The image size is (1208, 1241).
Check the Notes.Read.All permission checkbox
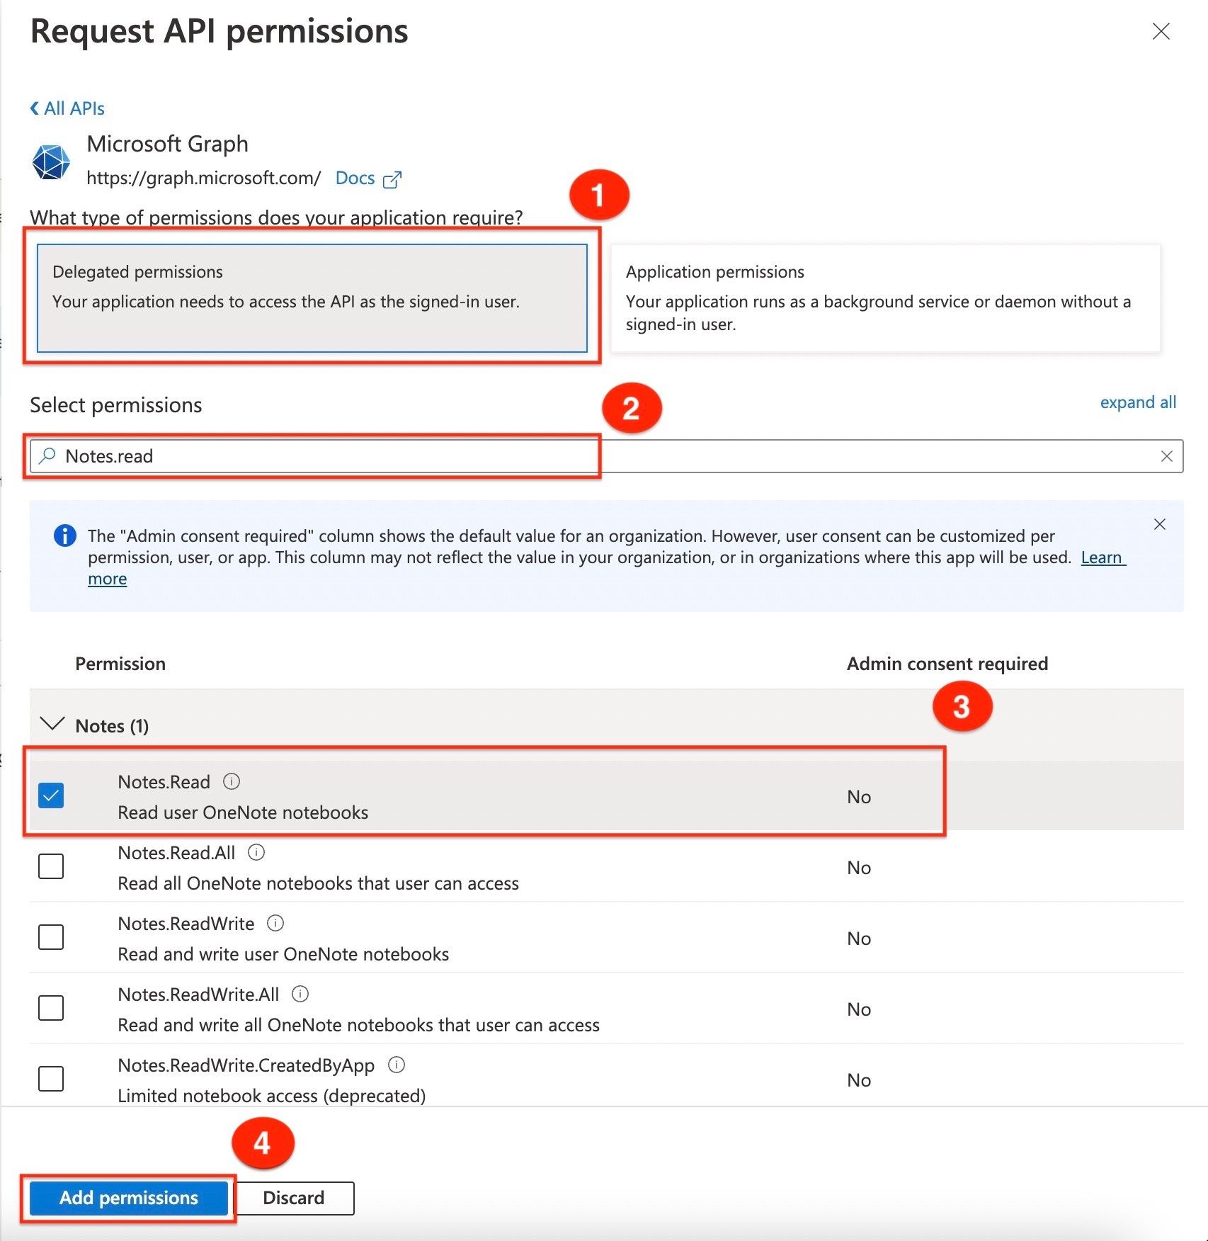[51, 866]
